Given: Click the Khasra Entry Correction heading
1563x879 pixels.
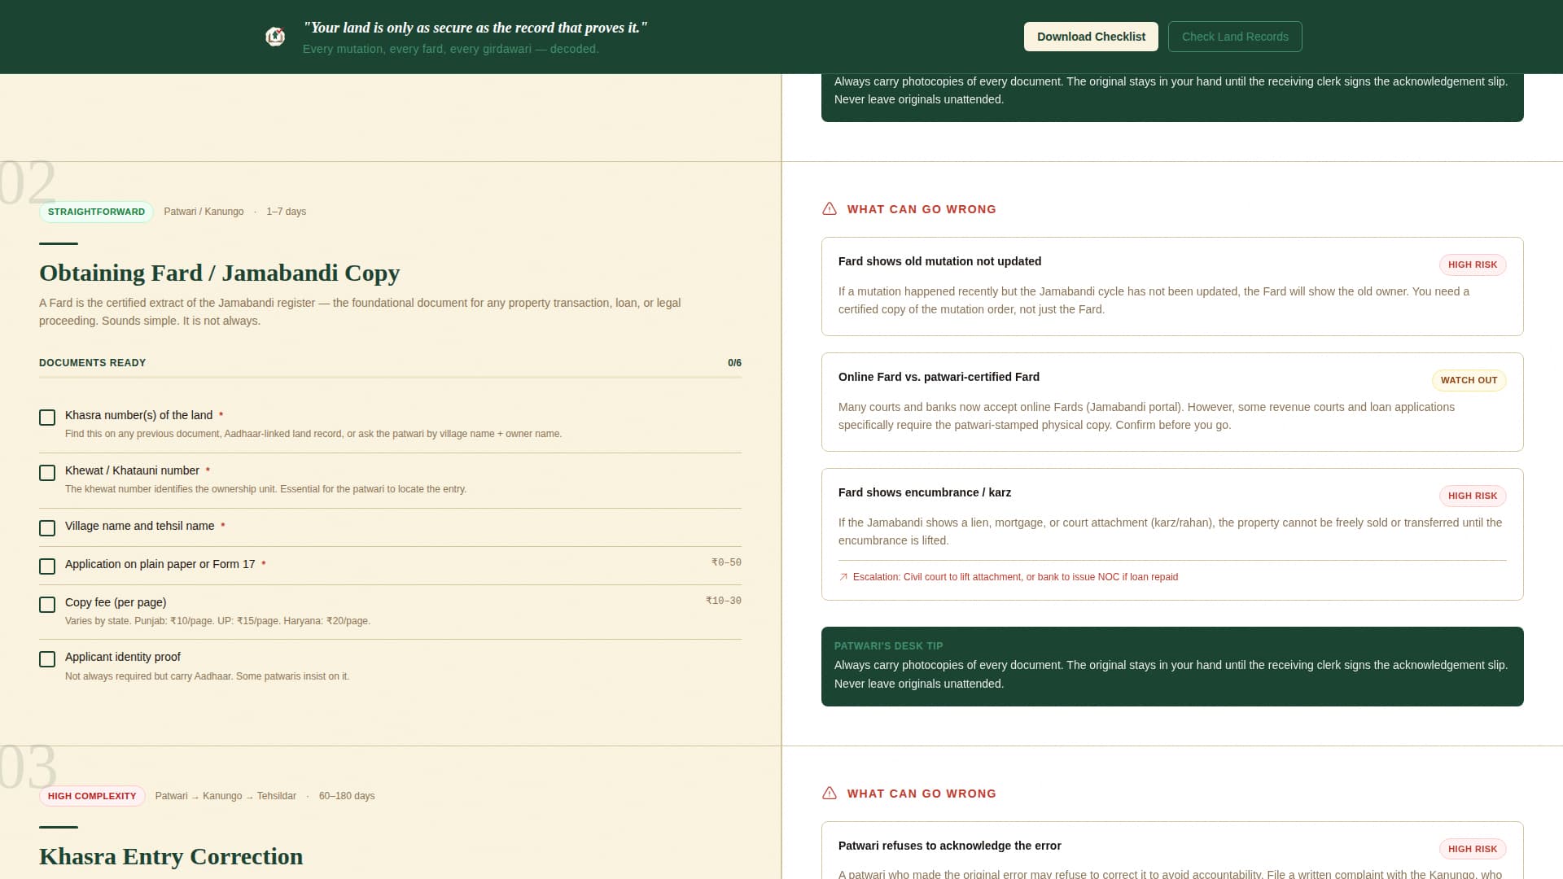Looking at the screenshot, I should (x=171, y=856).
